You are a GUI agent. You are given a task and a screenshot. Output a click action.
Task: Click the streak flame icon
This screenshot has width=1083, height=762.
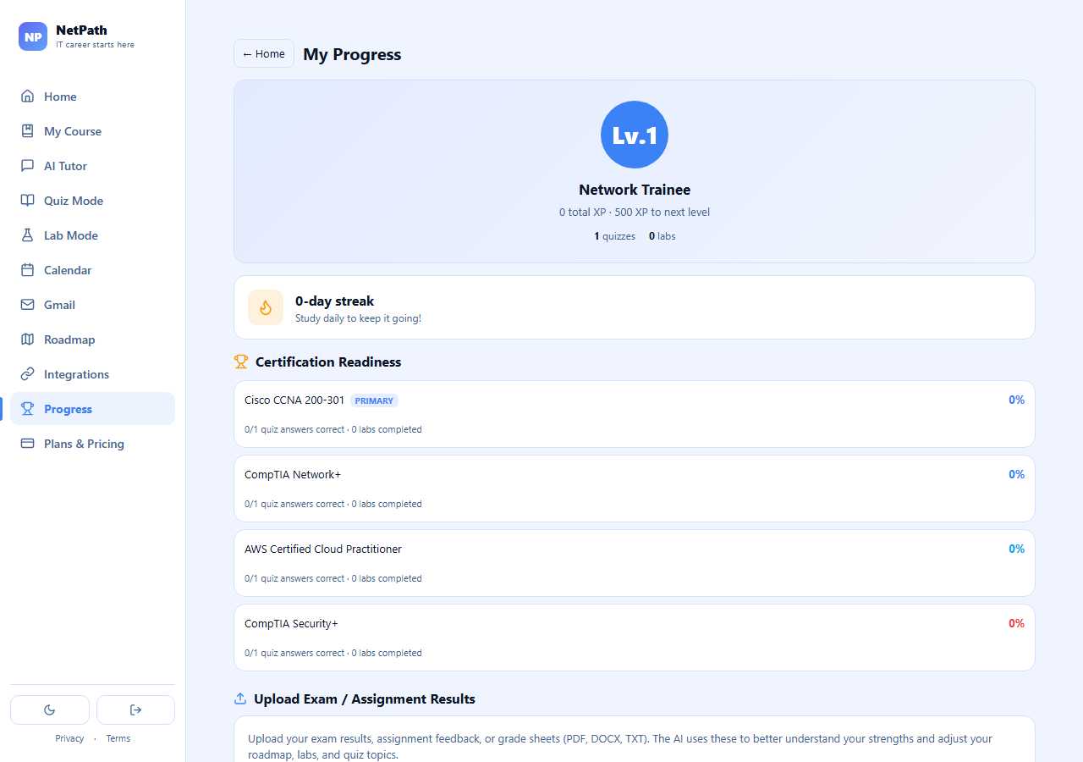pos(266,307)
